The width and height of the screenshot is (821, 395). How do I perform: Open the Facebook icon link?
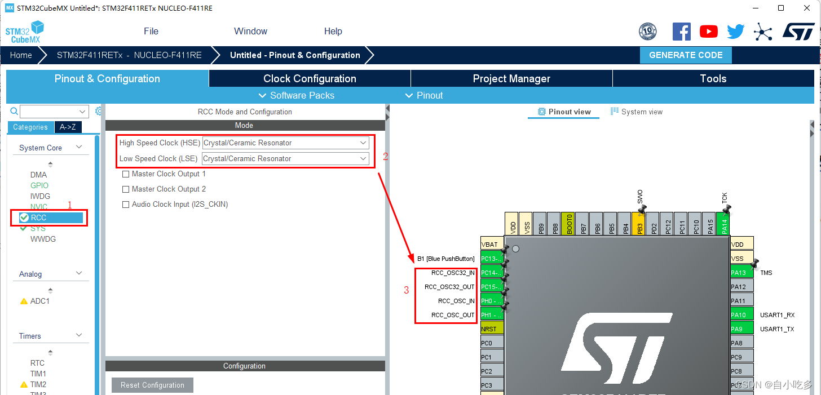682,32
